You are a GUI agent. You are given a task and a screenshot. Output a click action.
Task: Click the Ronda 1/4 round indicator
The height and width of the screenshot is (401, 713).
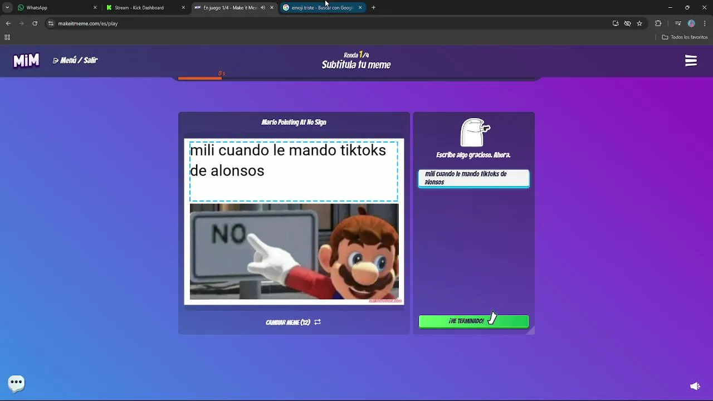356,55
